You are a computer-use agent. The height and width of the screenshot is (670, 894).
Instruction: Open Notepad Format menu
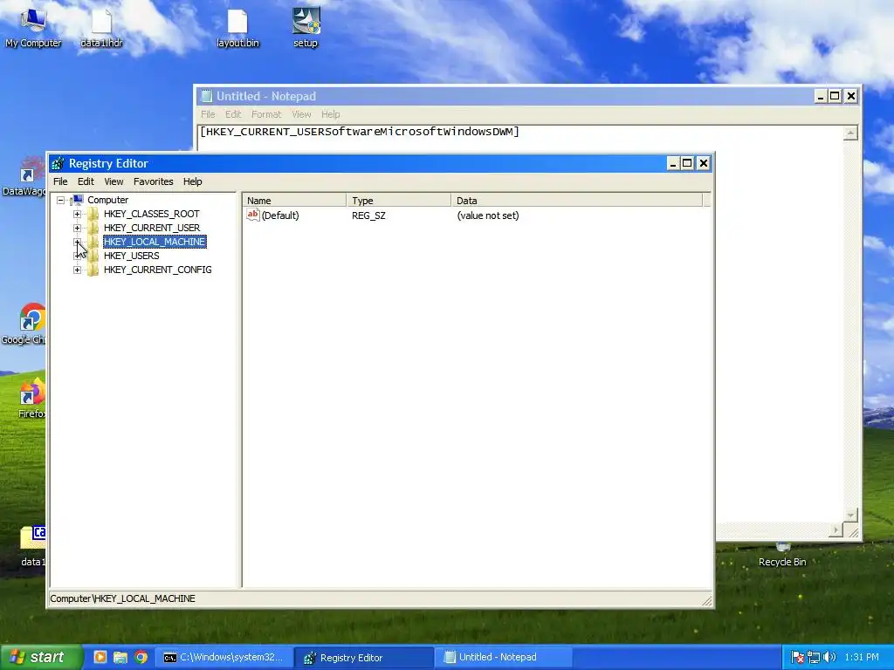(266, 114)
